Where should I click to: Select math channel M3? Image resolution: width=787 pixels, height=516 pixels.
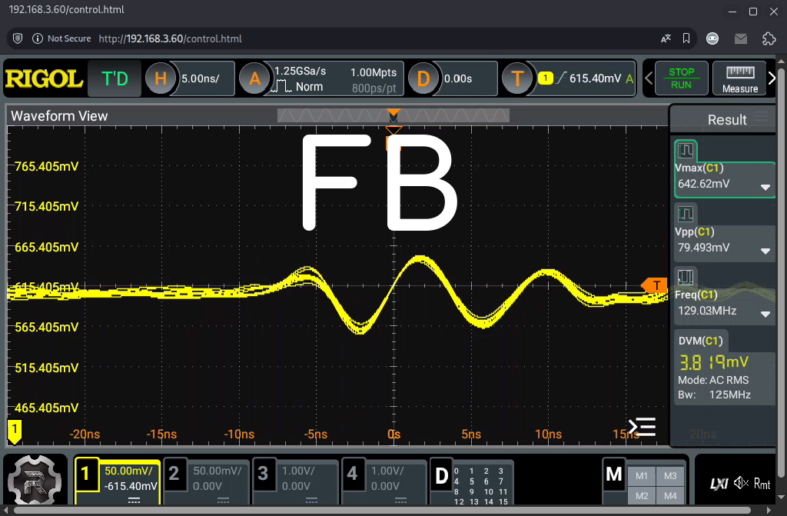pos(670,476)
